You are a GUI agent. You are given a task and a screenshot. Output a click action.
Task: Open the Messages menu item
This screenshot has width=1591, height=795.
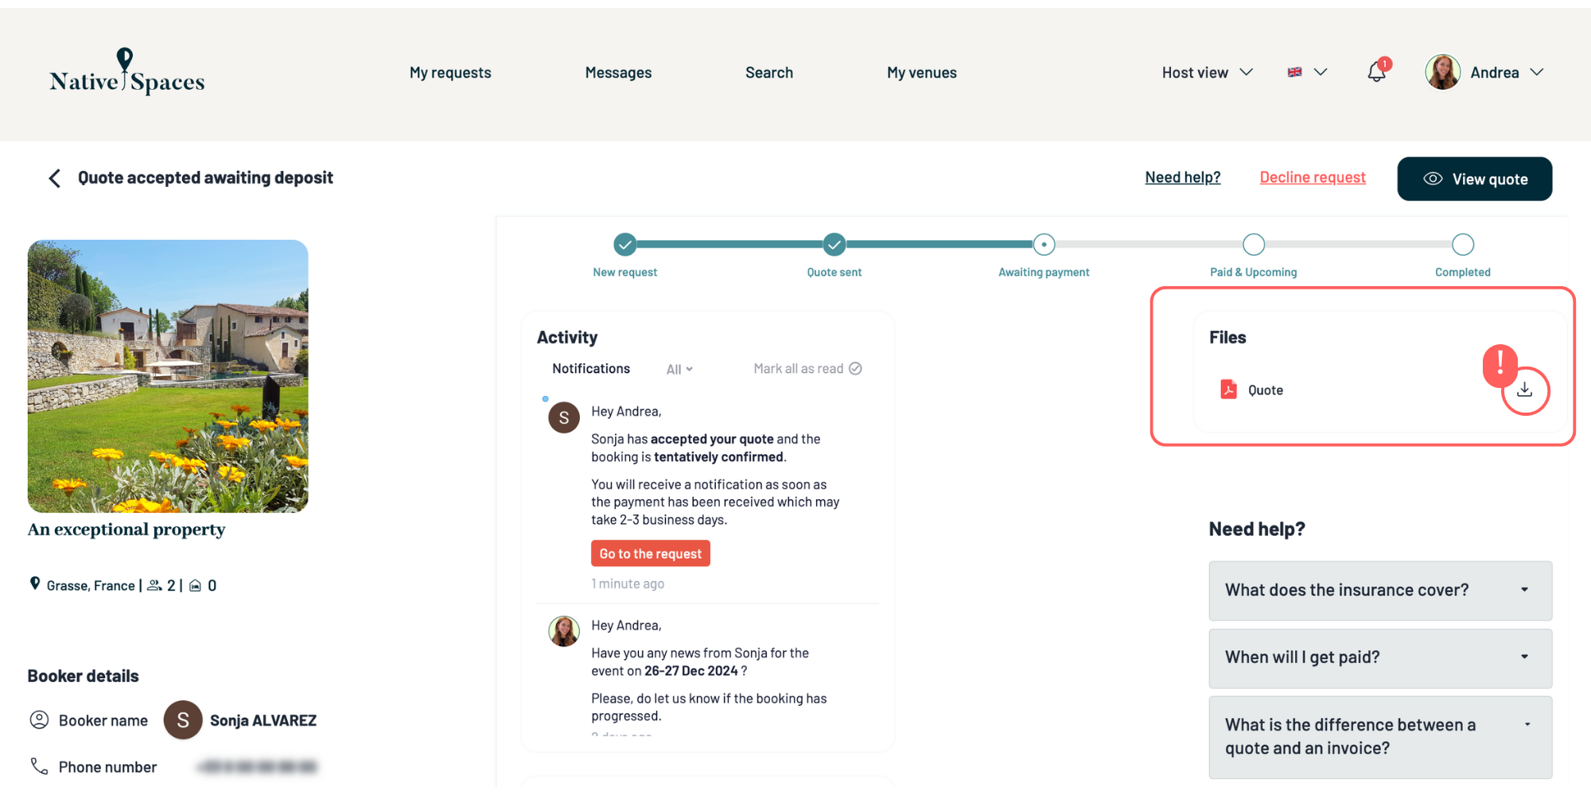(618, 72)
